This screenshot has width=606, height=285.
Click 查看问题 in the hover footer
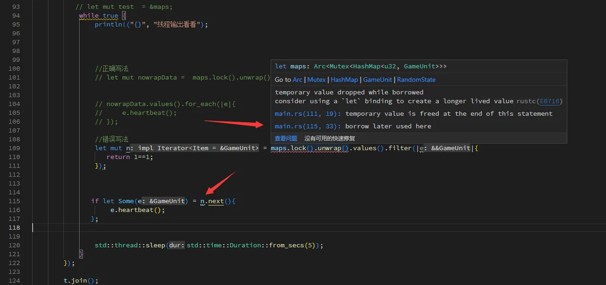click(286, 138)
